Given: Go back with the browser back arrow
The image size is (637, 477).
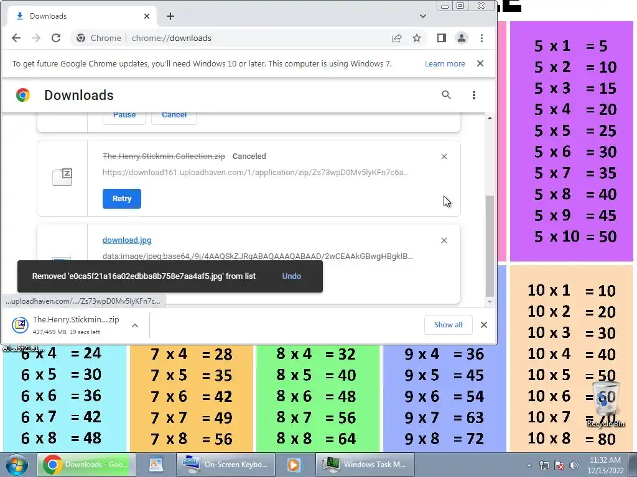Looking at the screenshot, I should (16, 38).
